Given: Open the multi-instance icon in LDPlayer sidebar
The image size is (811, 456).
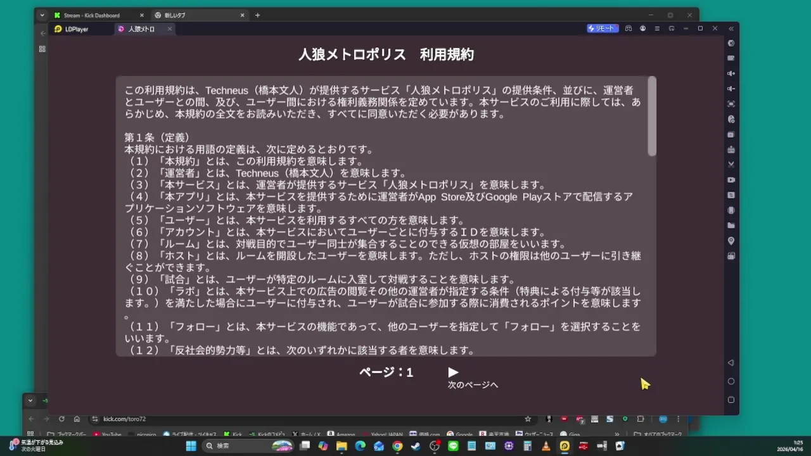Looking at the screenshot, I should click(x=731, y=134).
